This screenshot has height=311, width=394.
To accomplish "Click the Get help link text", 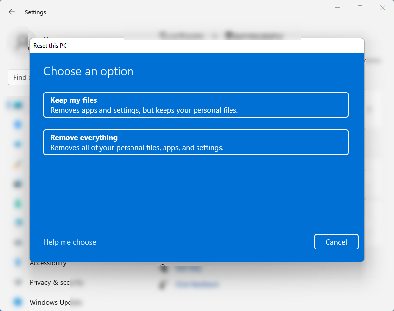I will tap(188, 268).
